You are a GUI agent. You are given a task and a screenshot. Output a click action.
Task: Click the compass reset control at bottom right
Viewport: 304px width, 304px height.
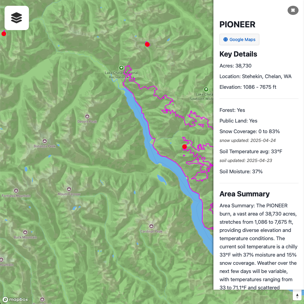[x=297, y=296]
